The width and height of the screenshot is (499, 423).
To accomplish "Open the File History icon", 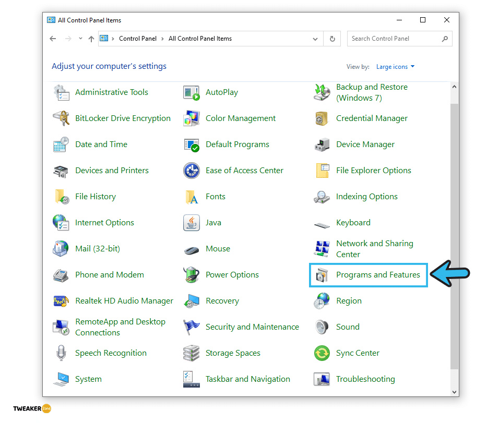I will (x=62, y=197).
